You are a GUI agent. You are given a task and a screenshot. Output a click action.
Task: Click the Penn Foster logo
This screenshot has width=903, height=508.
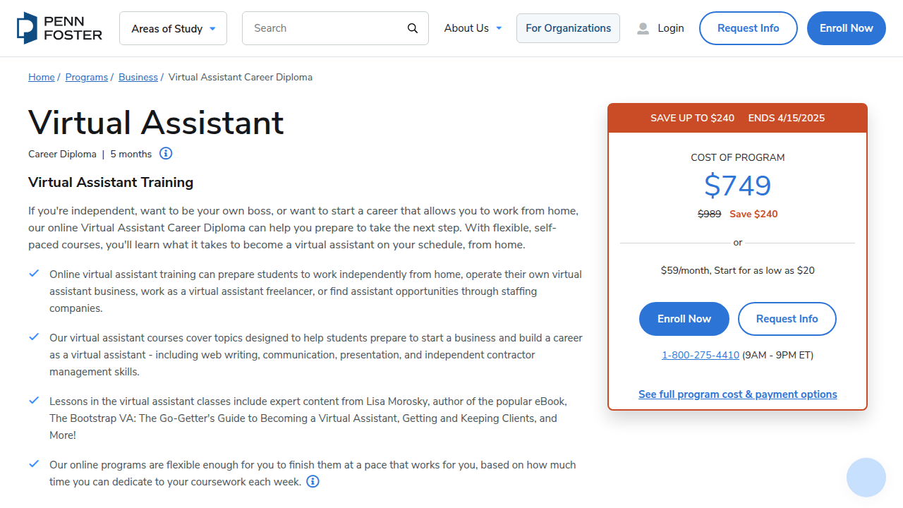coord(59,28)
